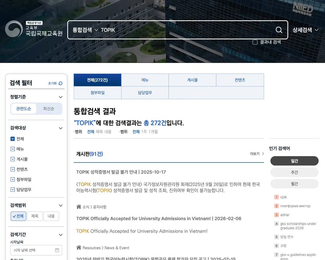Filter period to 1개월
Viewport: 325px width, 260px height.
pyautogui.click(x=153, y=132)
